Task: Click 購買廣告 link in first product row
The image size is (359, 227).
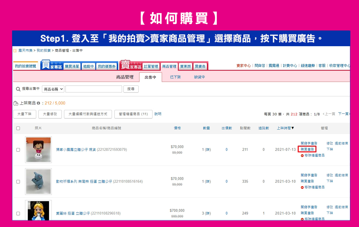Action: pos(307,149)
